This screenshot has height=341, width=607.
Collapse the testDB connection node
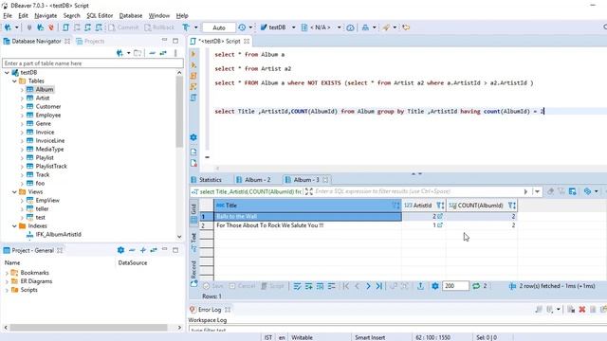click(7, 72)
